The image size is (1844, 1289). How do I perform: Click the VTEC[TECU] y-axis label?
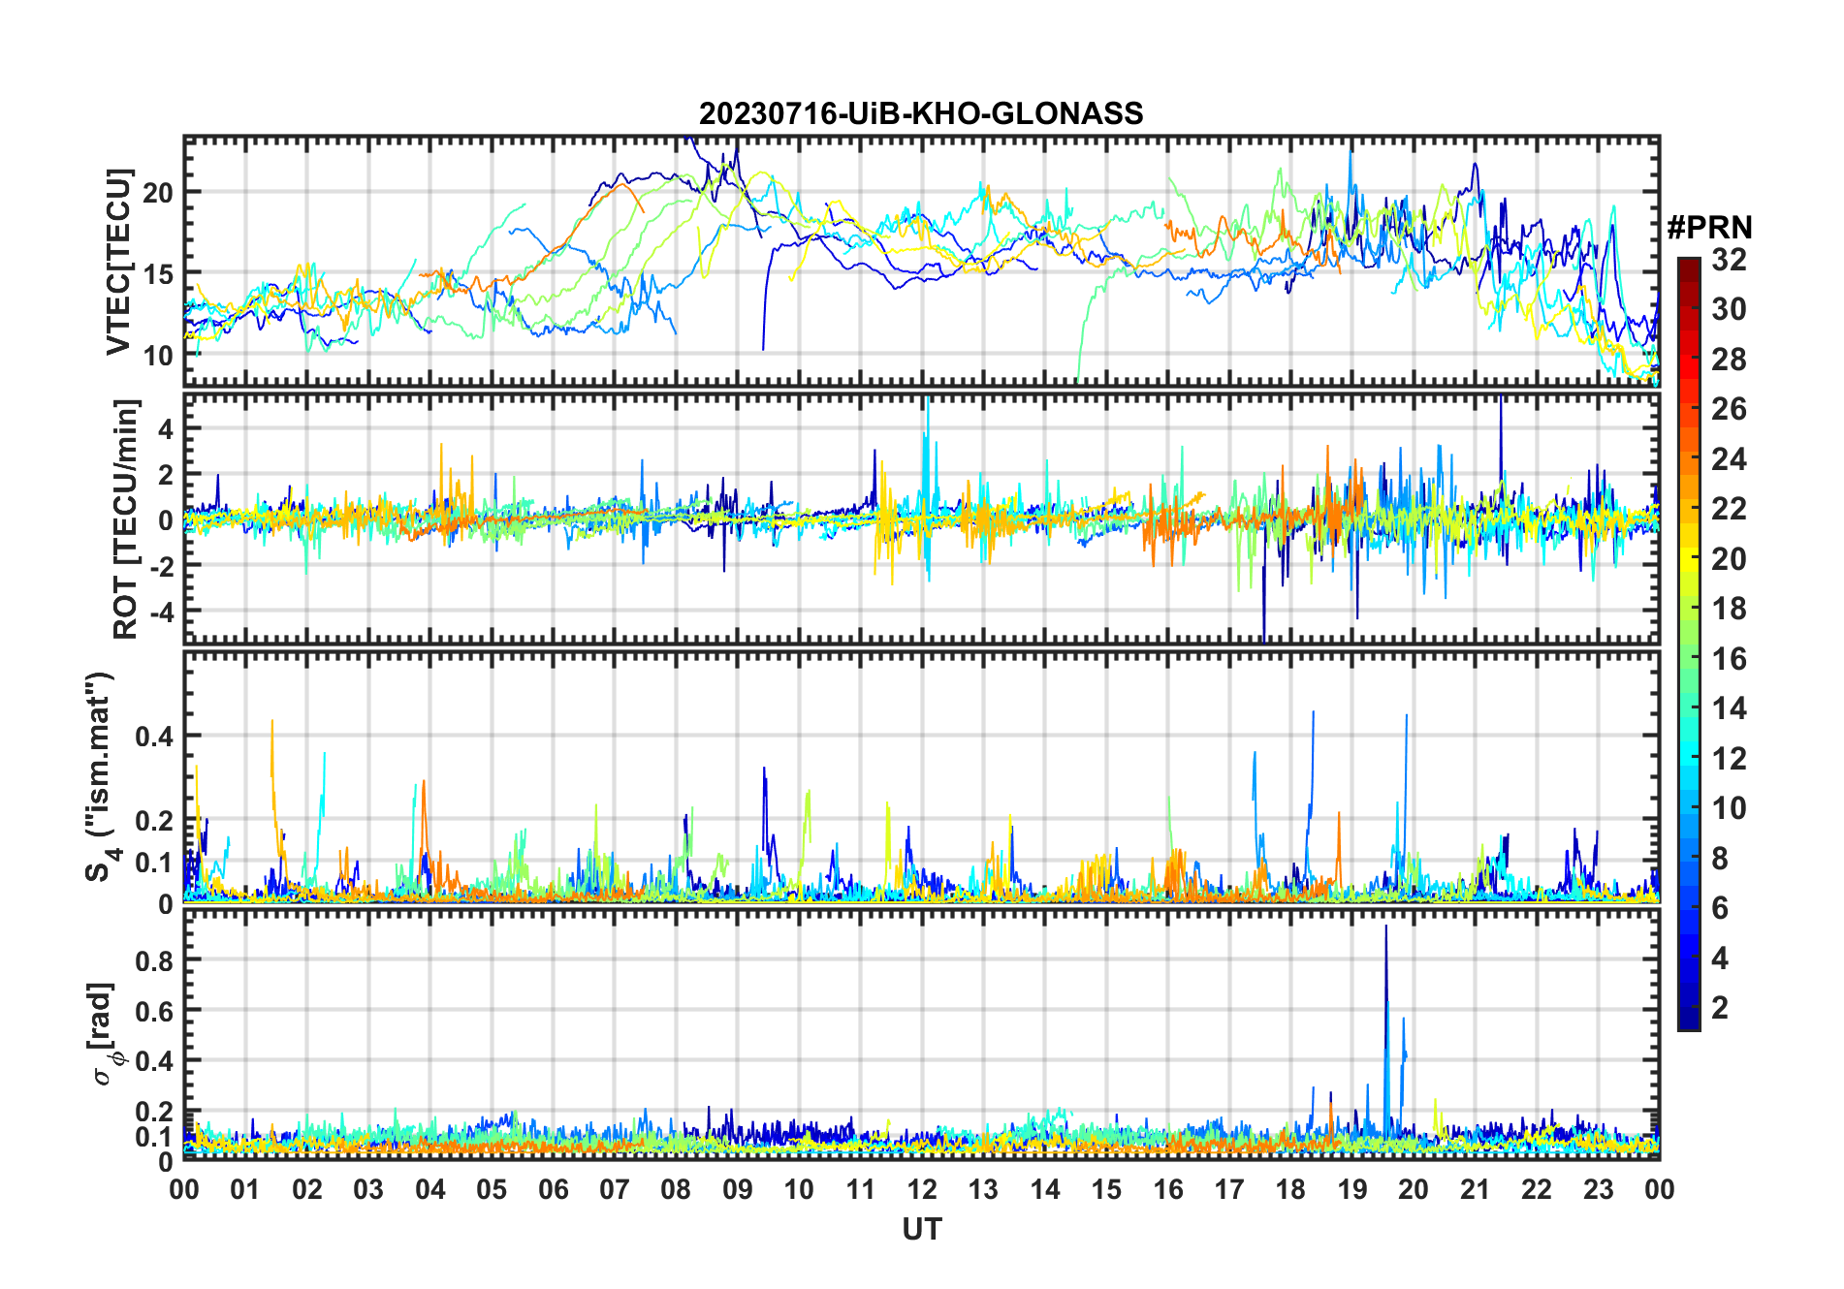click(118, 262)
